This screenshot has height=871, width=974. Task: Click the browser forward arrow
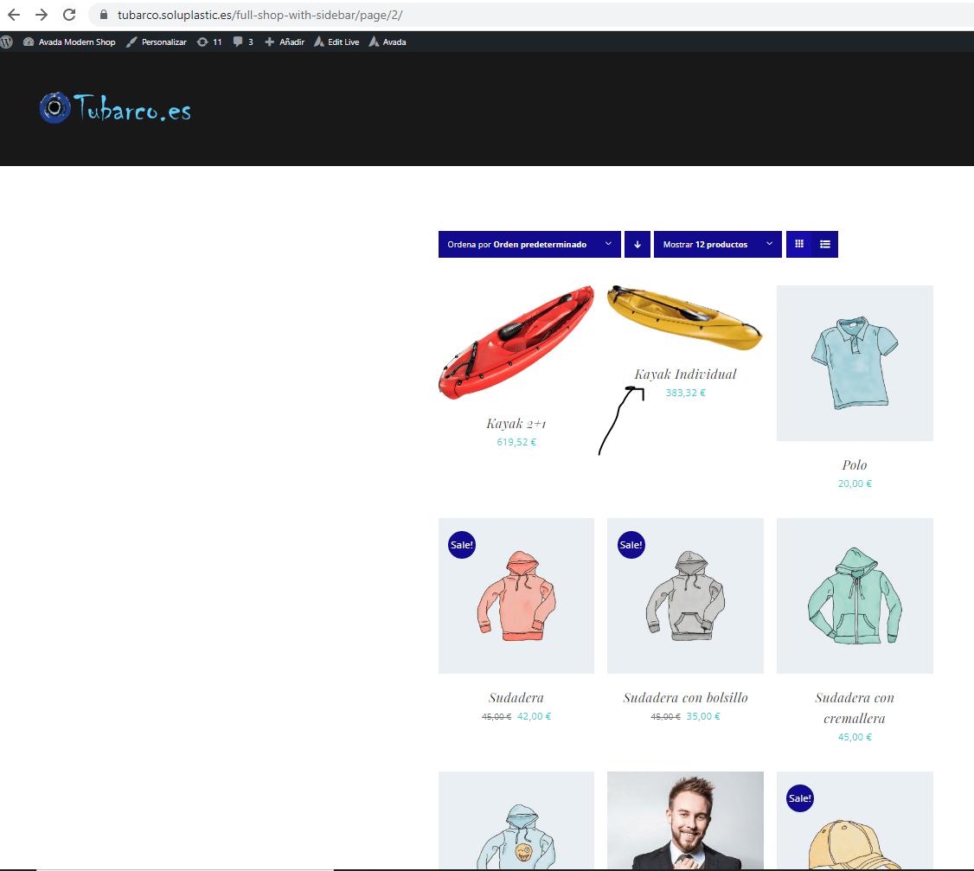(x=42, y=15)
